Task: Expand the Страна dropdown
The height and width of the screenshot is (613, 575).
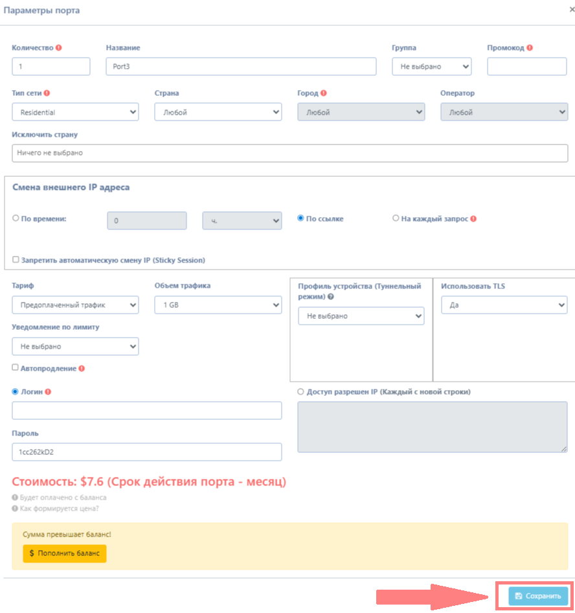Action: [218, 112]
